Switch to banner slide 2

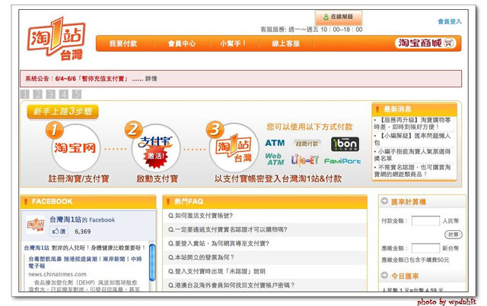(x=38, y=94)
